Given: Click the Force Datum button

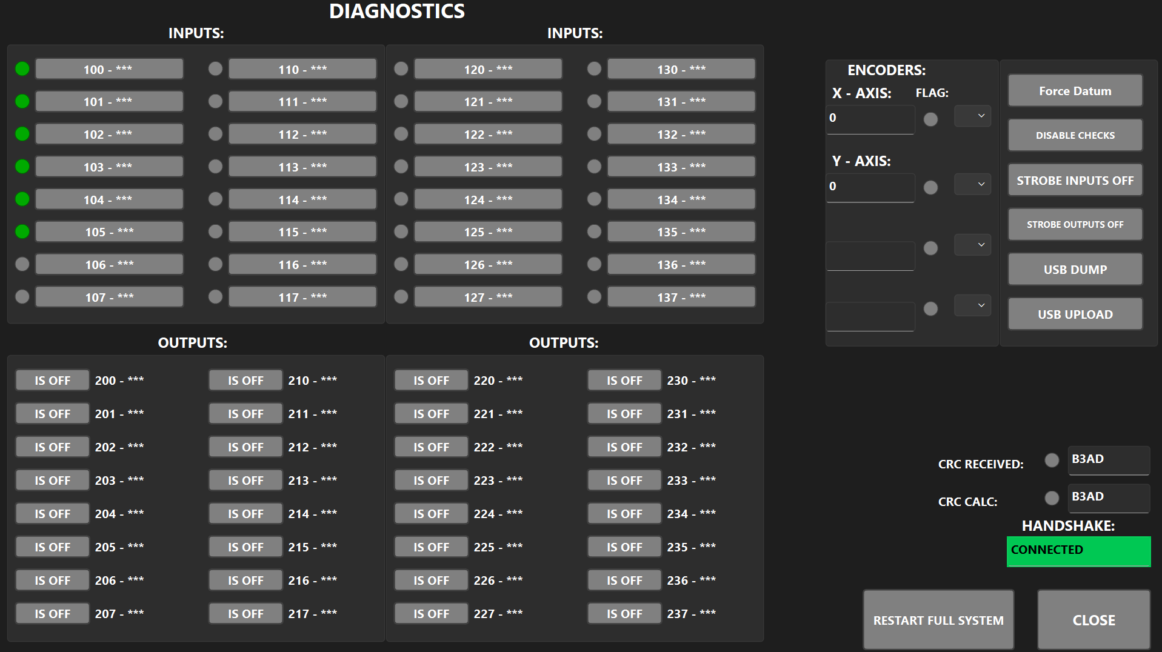Looking at the screenshot, I should 1075,91.
